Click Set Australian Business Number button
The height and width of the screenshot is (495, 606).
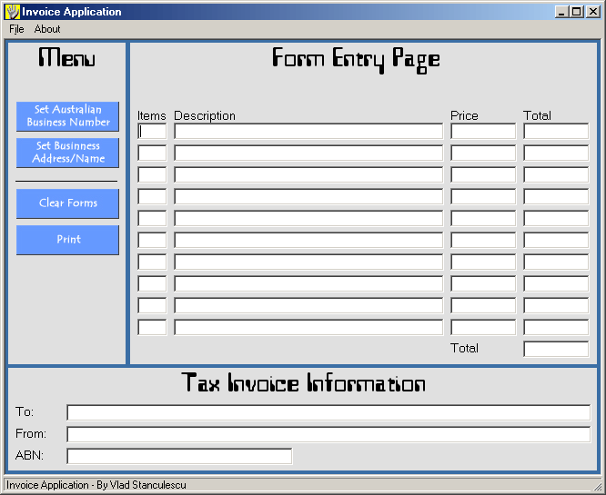(x=67, y=116)
